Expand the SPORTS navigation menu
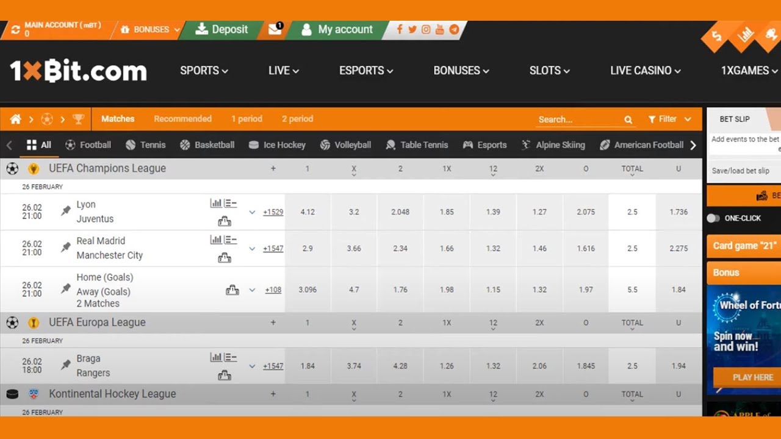Image resolution: width=781 pixels, height=439 pixels. 204,71
